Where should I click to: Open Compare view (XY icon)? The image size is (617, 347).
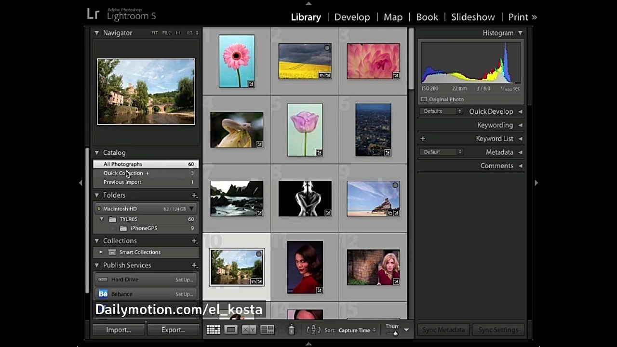pyautogui.click(x=249, y=330)
